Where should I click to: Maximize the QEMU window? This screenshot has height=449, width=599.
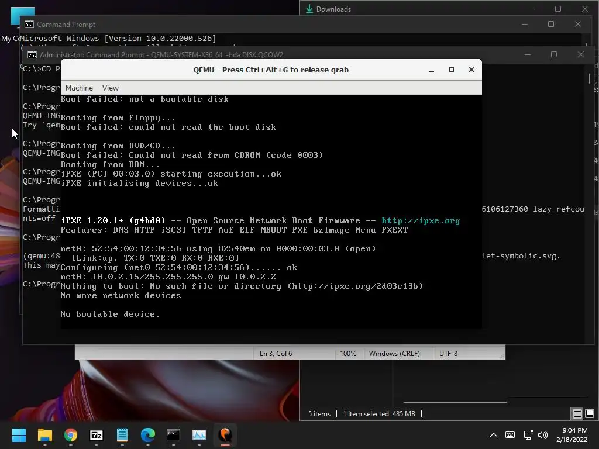(x=452, y=70)
